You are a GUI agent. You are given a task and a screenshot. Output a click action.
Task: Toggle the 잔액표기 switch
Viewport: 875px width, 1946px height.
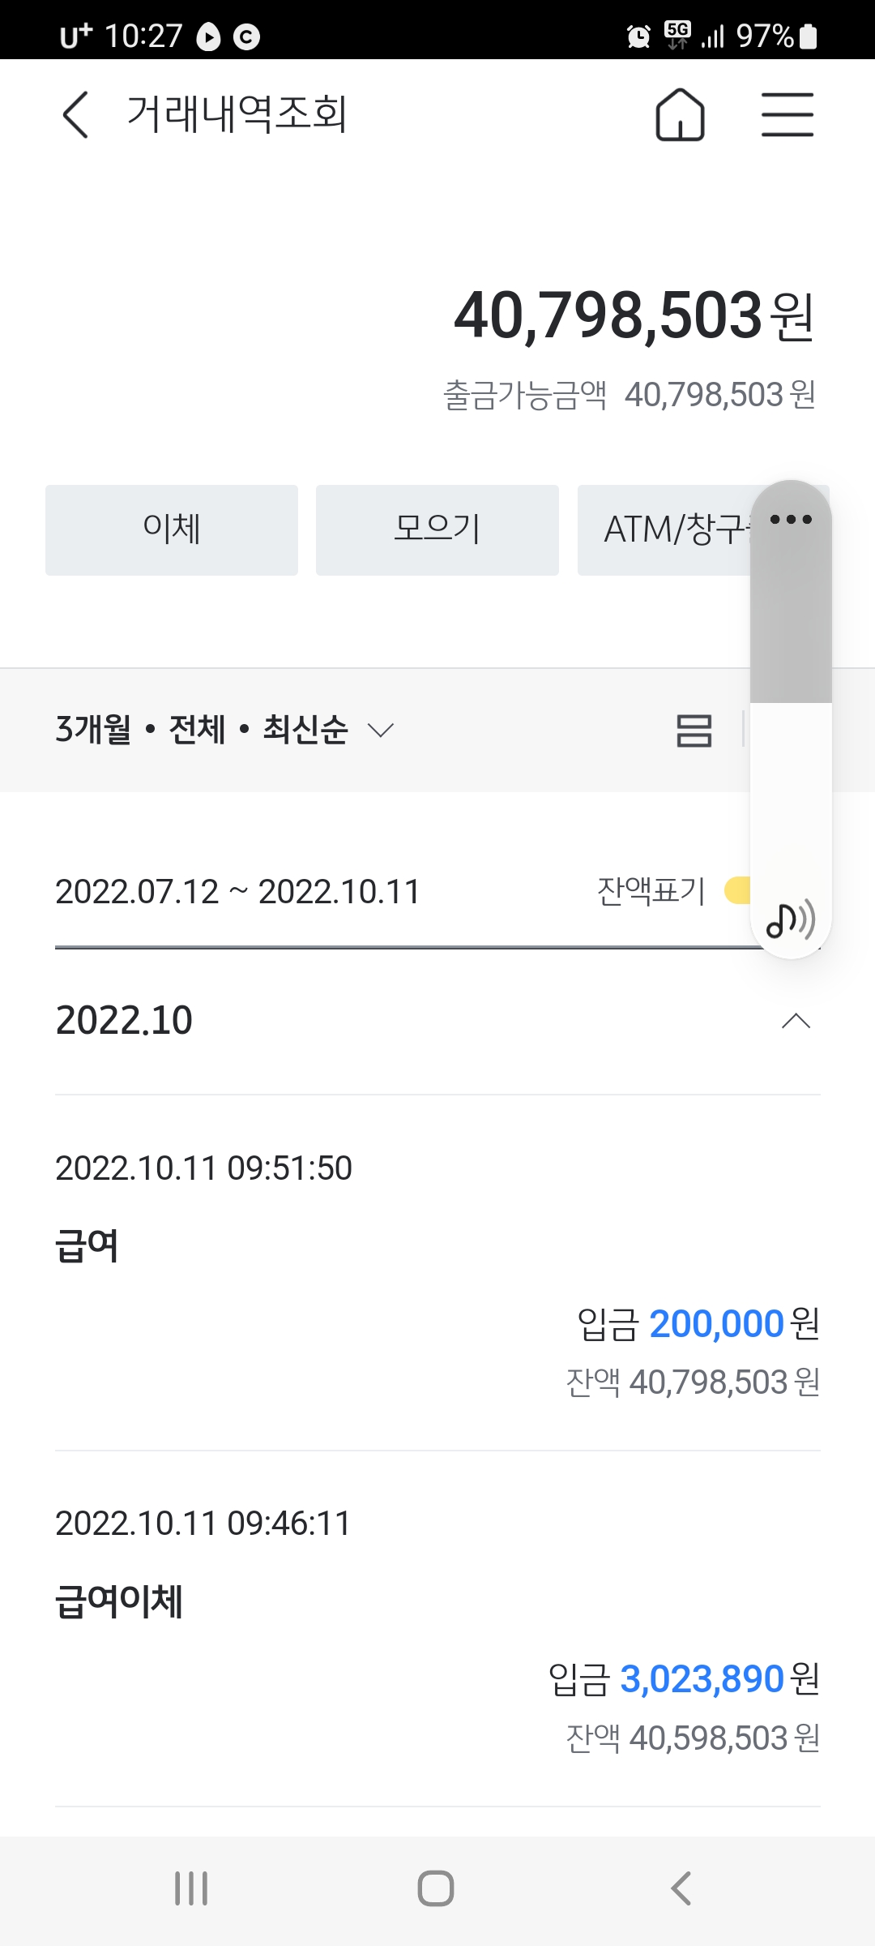coord(737,890)
